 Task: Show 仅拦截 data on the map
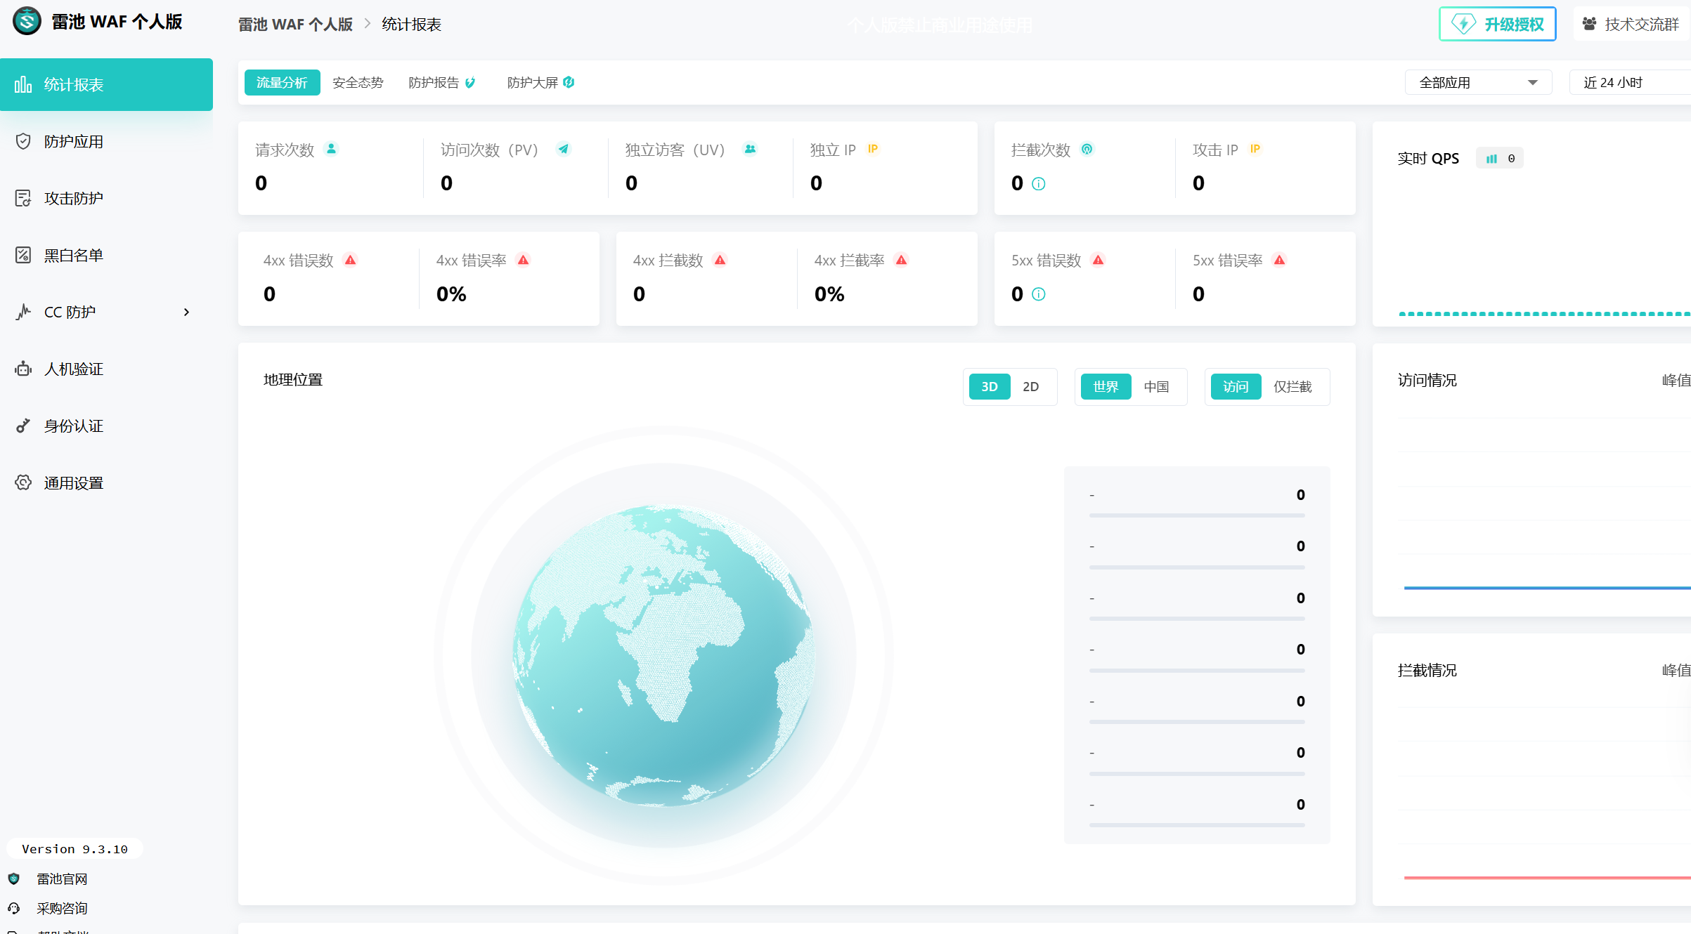pyautogui.click(x=1292, y=387)
